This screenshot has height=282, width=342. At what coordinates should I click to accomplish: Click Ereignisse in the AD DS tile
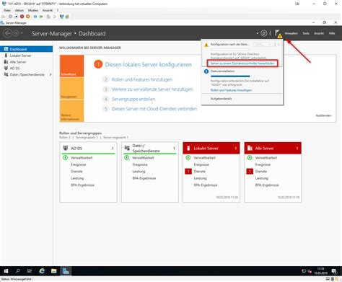(79, 164)
